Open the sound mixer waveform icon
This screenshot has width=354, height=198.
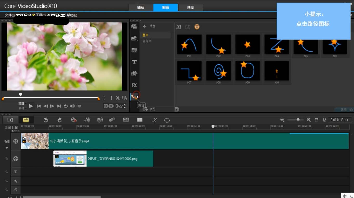(x=87, y=120)
